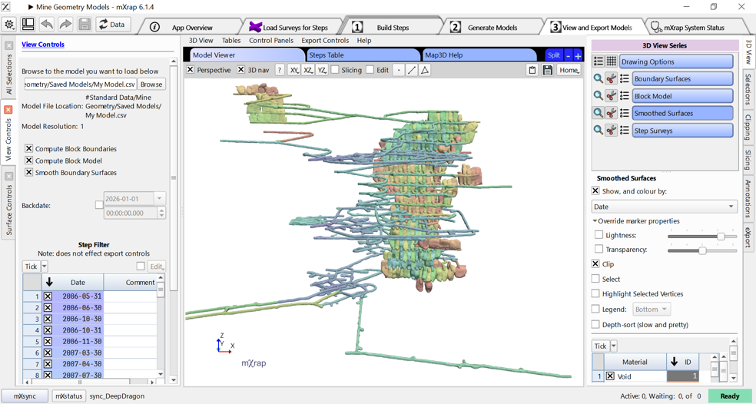
Task: Adjust the Transparency slider
Action: tap(702, 250)
